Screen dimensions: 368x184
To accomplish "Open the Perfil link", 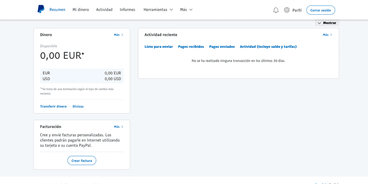I will coord(297,10).
